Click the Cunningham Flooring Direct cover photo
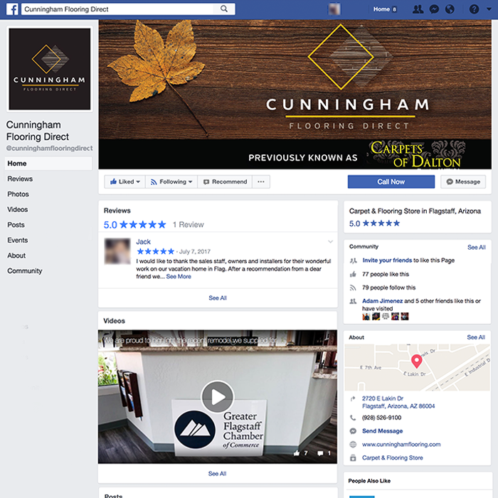498x498 pixels. coord(295,95)
